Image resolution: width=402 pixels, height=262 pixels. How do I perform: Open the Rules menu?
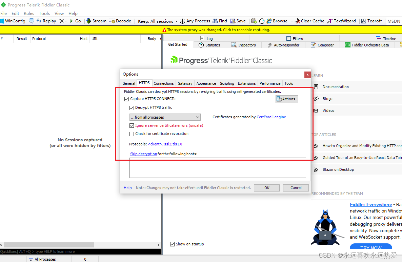(29, 13)
